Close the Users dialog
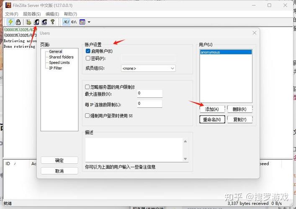This screenshot has height=209, width=296. [x=255, y=33]
